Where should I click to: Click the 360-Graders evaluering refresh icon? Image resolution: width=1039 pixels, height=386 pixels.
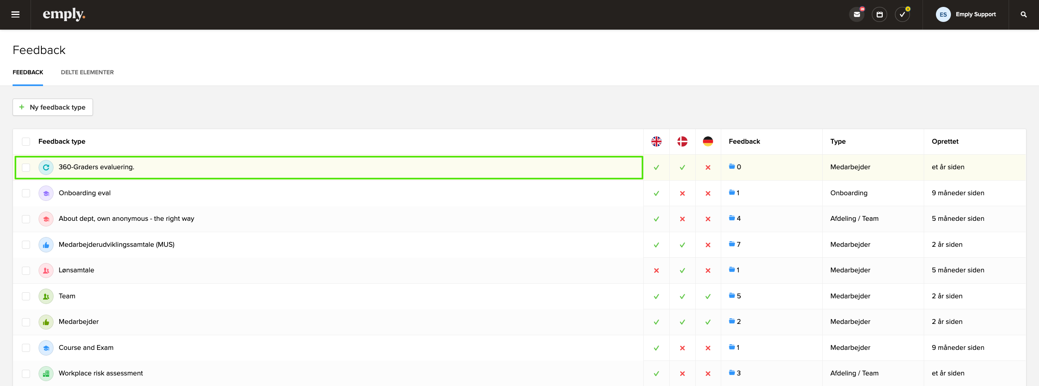[x=46, y=167]
